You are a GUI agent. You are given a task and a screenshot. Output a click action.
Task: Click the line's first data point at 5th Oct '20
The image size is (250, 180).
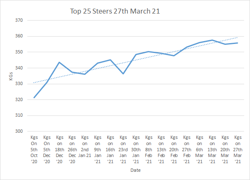pyautogui.click(x=34, y=97)
